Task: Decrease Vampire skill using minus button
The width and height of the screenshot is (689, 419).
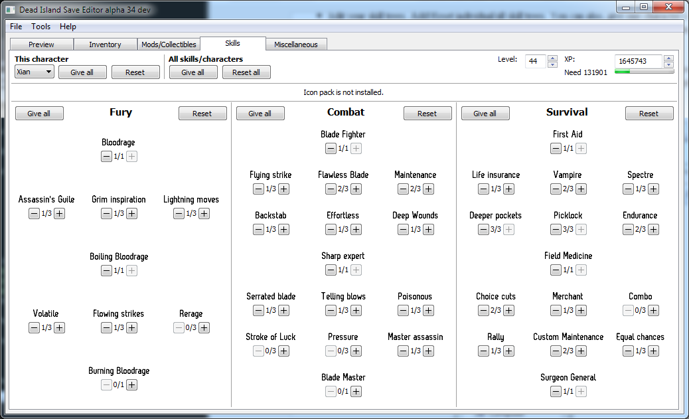Action: 556,189
